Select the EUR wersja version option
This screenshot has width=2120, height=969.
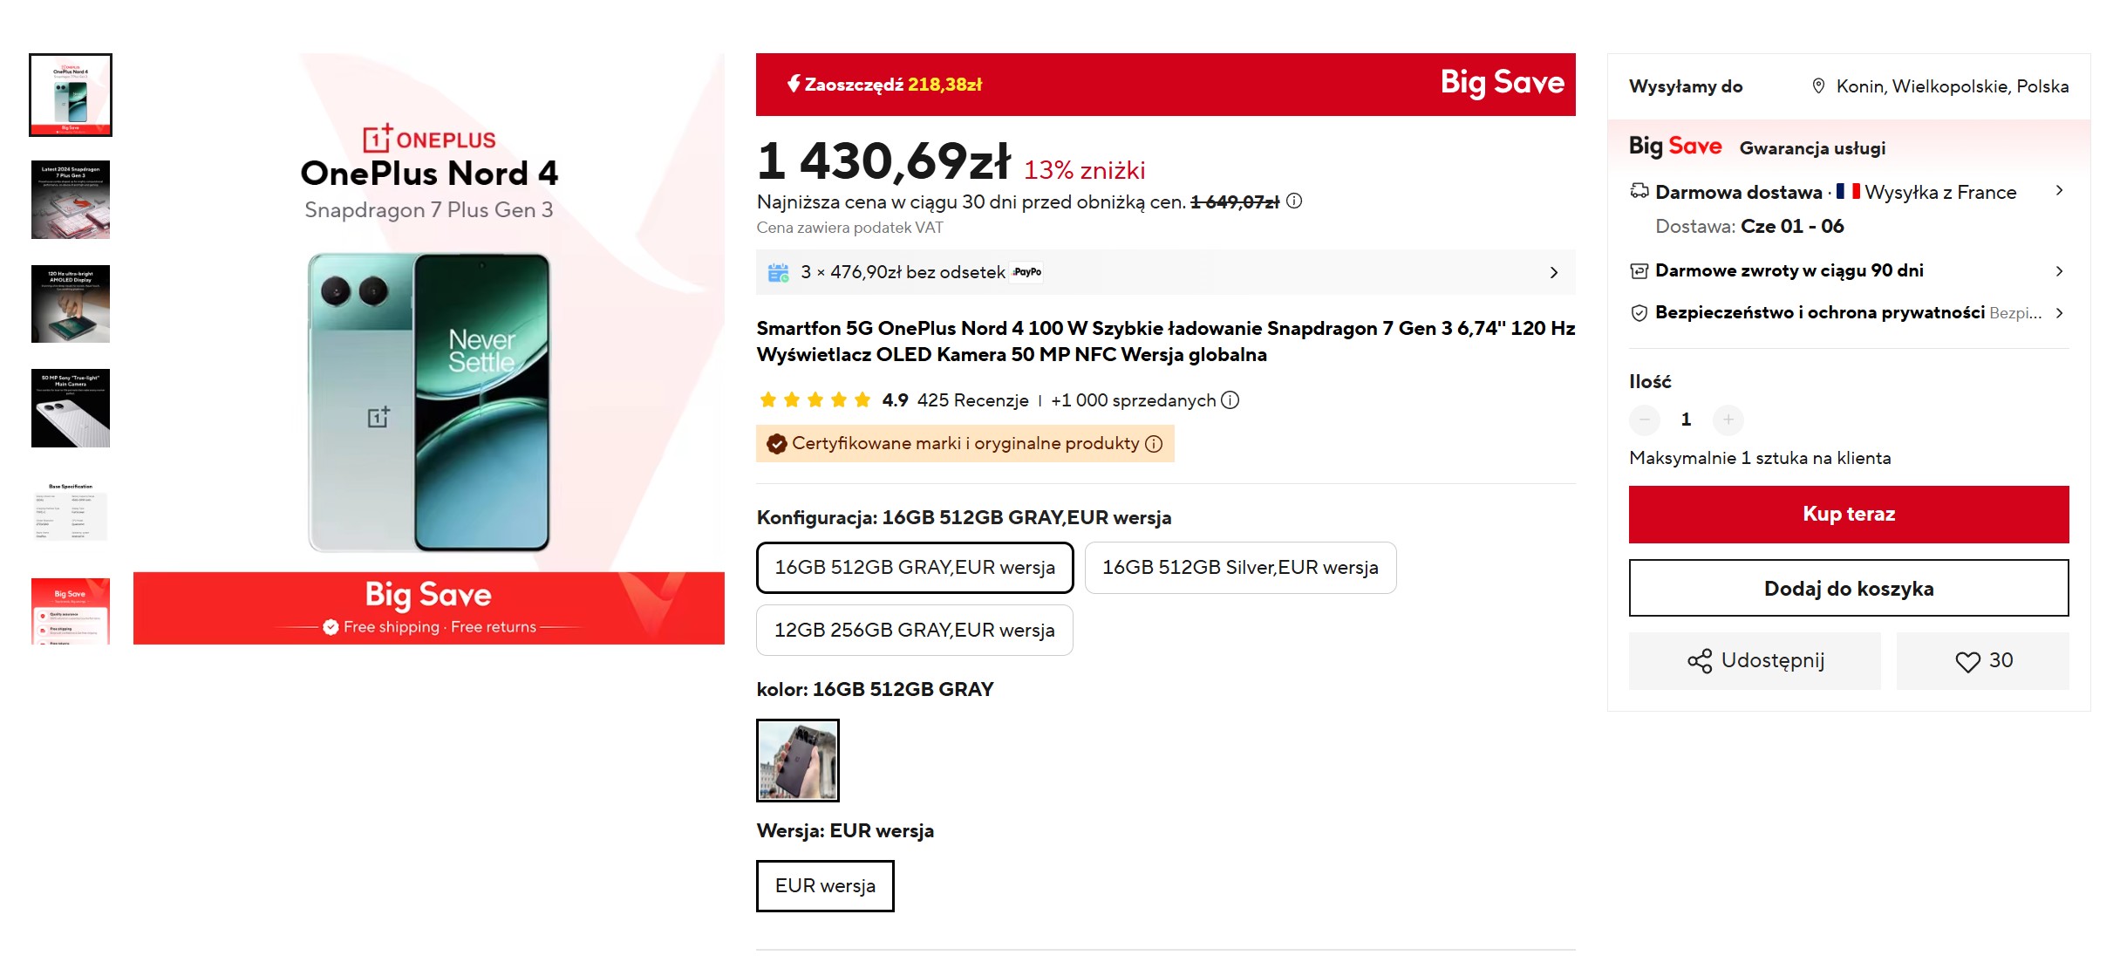click(x=825, y=886)
